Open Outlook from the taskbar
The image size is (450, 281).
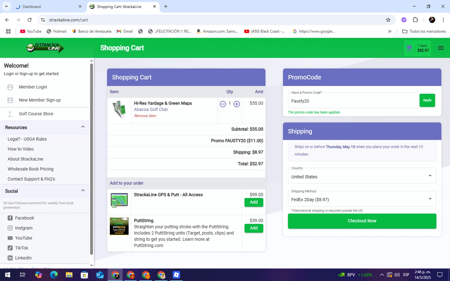(x=100, y=275)
